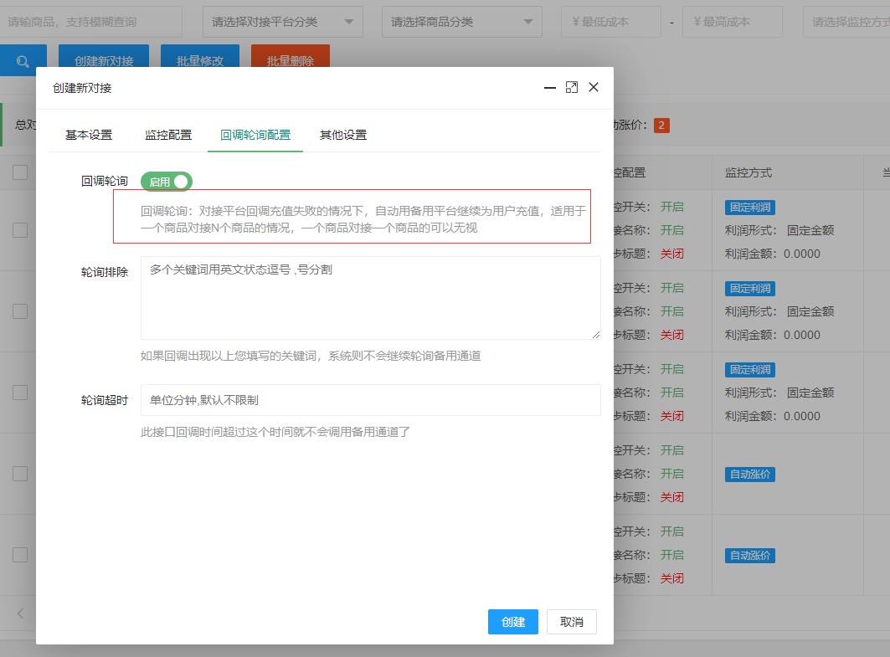Viewport: 890px width, 657px height.
Task: Minimize the 创建新对接 dialog
Action: click(x=549, y=87)
